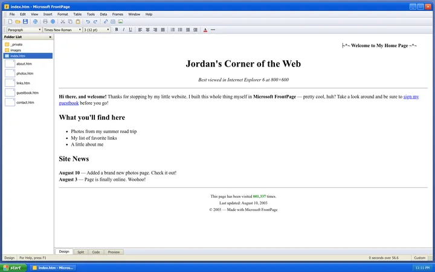Toggle Justify alignment
435x272 pixels.
163,30
